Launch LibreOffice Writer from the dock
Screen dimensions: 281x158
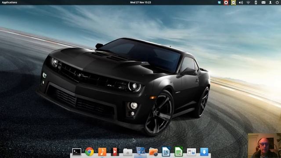[x=166, y=152]
